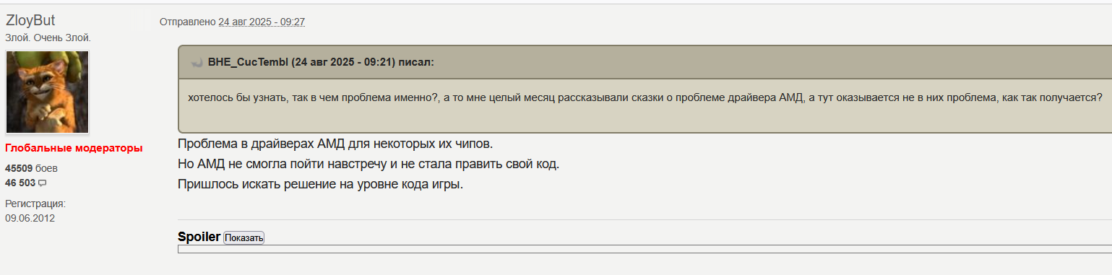Open the ZloyBut username profile link
This screenshot has width=1112, height=275.
[x=30, y=21]
